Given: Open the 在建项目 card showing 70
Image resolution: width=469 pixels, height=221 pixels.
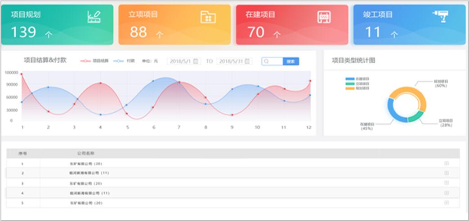Looking at the screenshot, I should tap(291, 25).
